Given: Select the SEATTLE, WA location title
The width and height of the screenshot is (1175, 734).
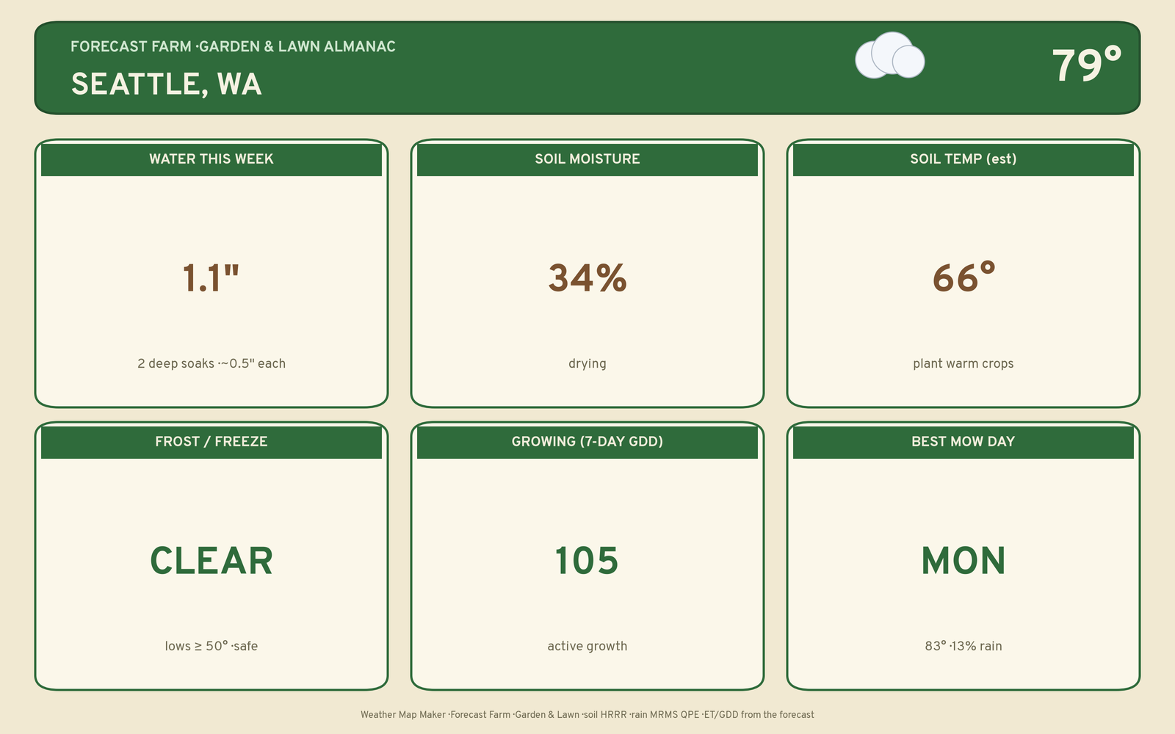Looking at the screenshot, I should point(166,84).
